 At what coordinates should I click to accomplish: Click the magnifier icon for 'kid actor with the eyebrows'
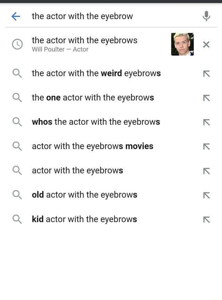(17, 219)
